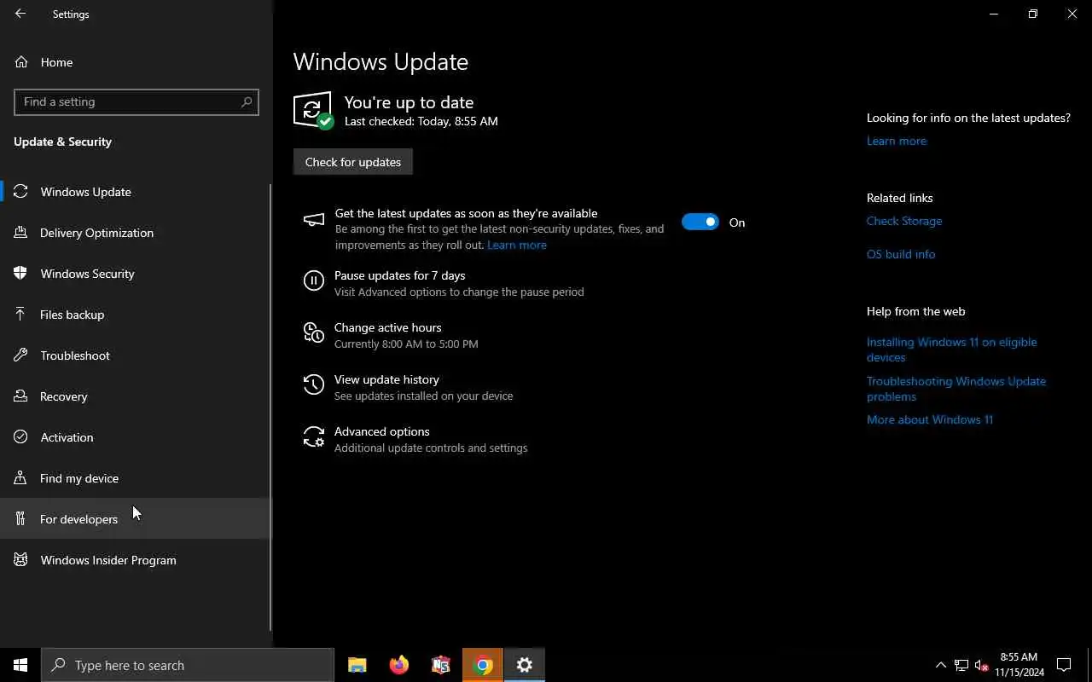Click the Settings gear in taskbar
The image size is (1092, 682).
(525, 665)
